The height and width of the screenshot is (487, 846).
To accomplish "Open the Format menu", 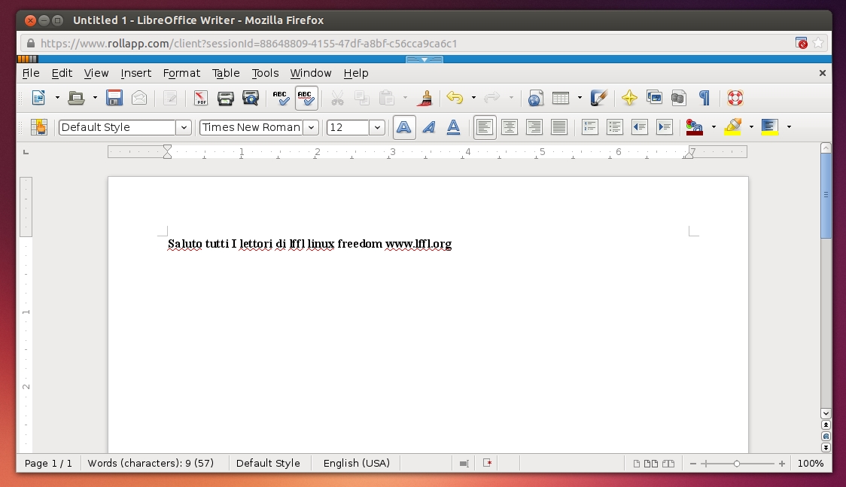I will [182, 73].
